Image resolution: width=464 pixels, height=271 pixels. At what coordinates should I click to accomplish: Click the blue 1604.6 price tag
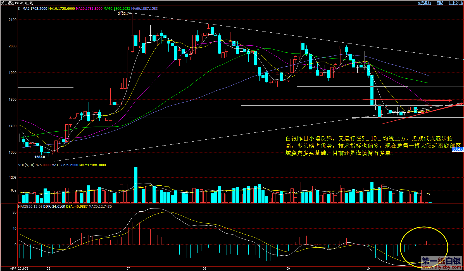click(x=457, y=149)
